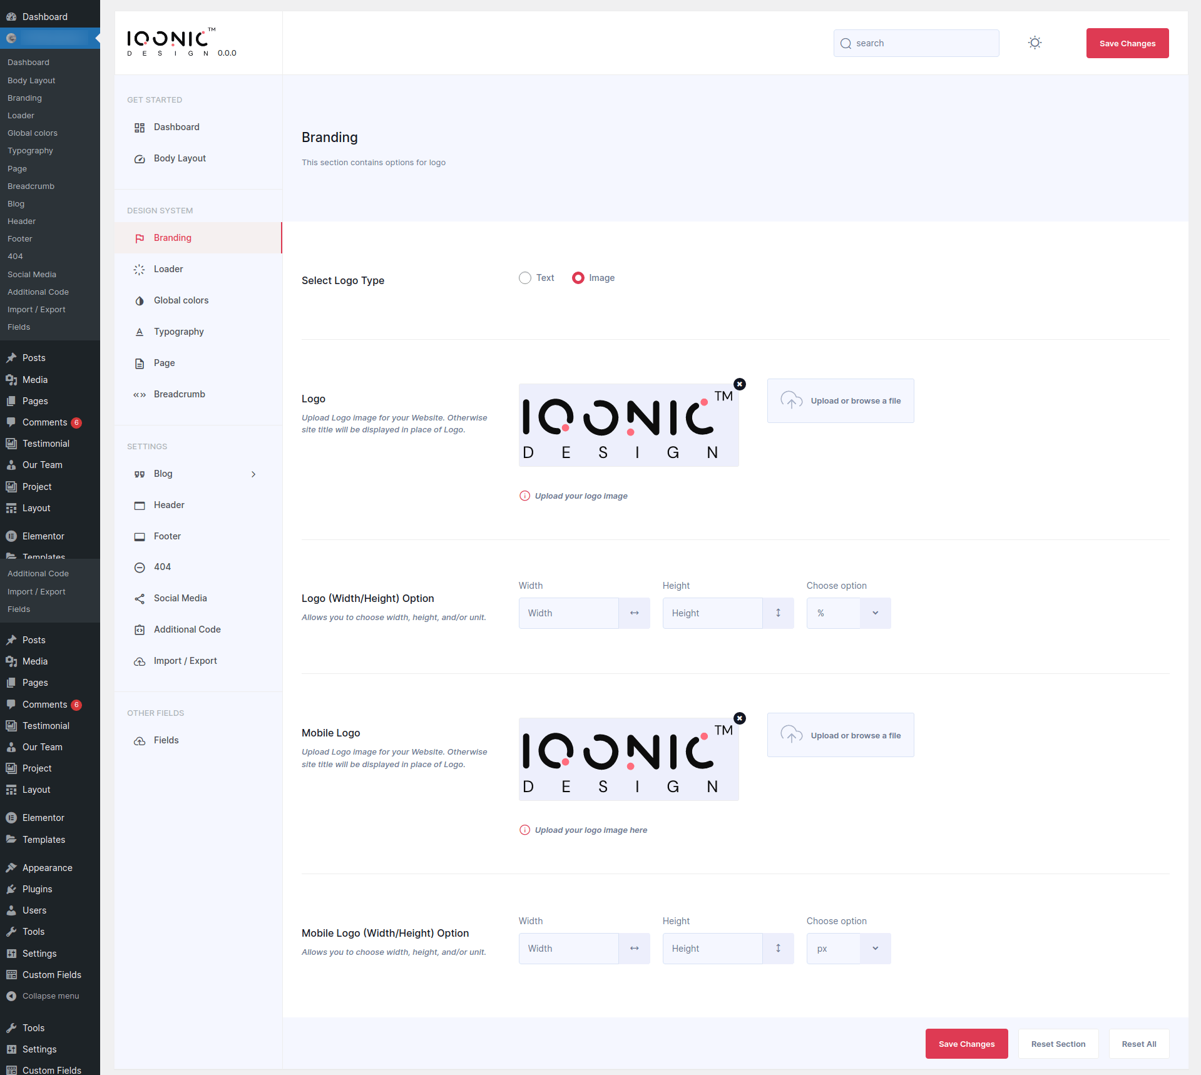The width and height of the screenshot is (1201, 1075).
Task: Open the 404 item in the WordPress admin submenu
Action: tap(15, 257)
